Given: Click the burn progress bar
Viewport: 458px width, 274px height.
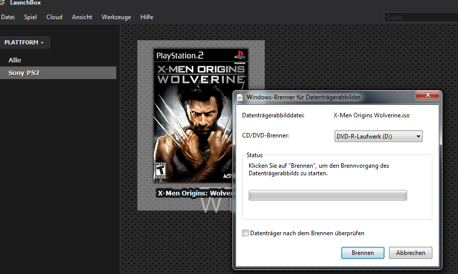Looking at the screenshot, I should point(328,195).
